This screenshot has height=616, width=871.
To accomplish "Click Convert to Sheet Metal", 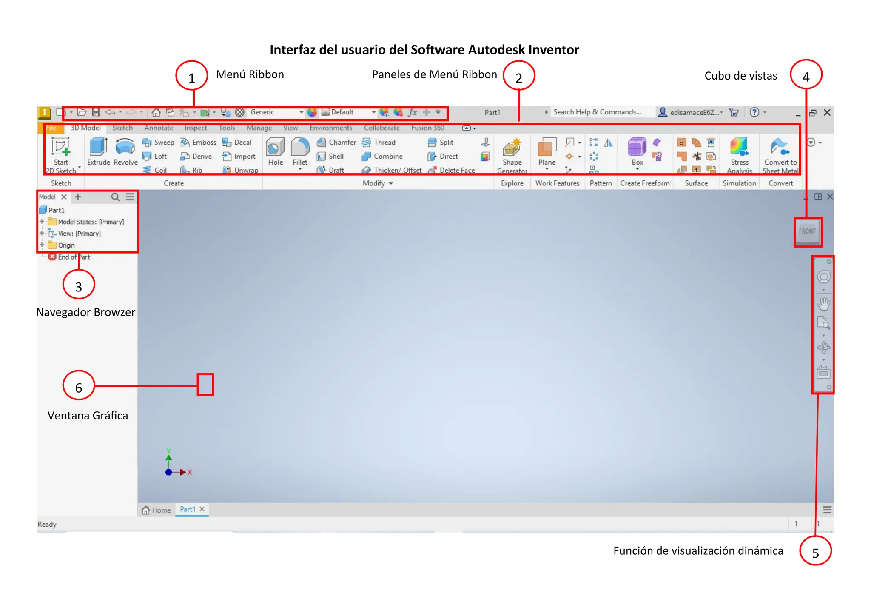I will 780,155.
